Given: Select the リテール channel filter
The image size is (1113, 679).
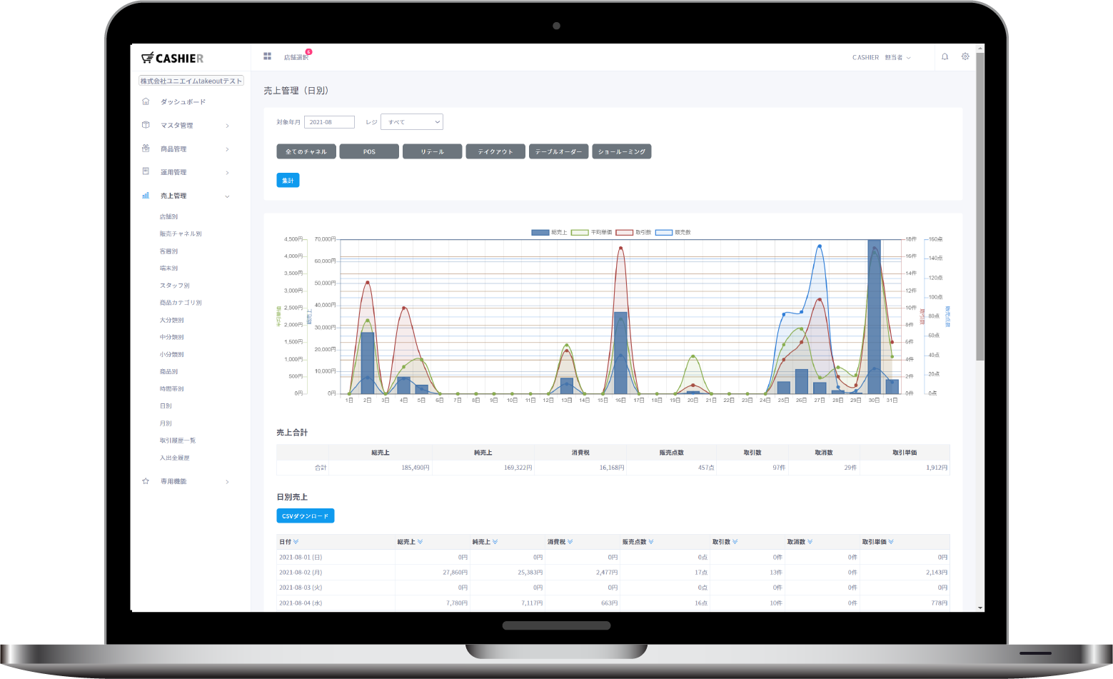Looking at the screenshot, I should (x=432, y=151).
